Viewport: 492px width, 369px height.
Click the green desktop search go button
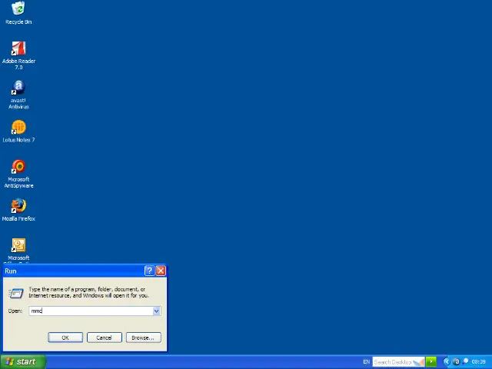point(431,361)
